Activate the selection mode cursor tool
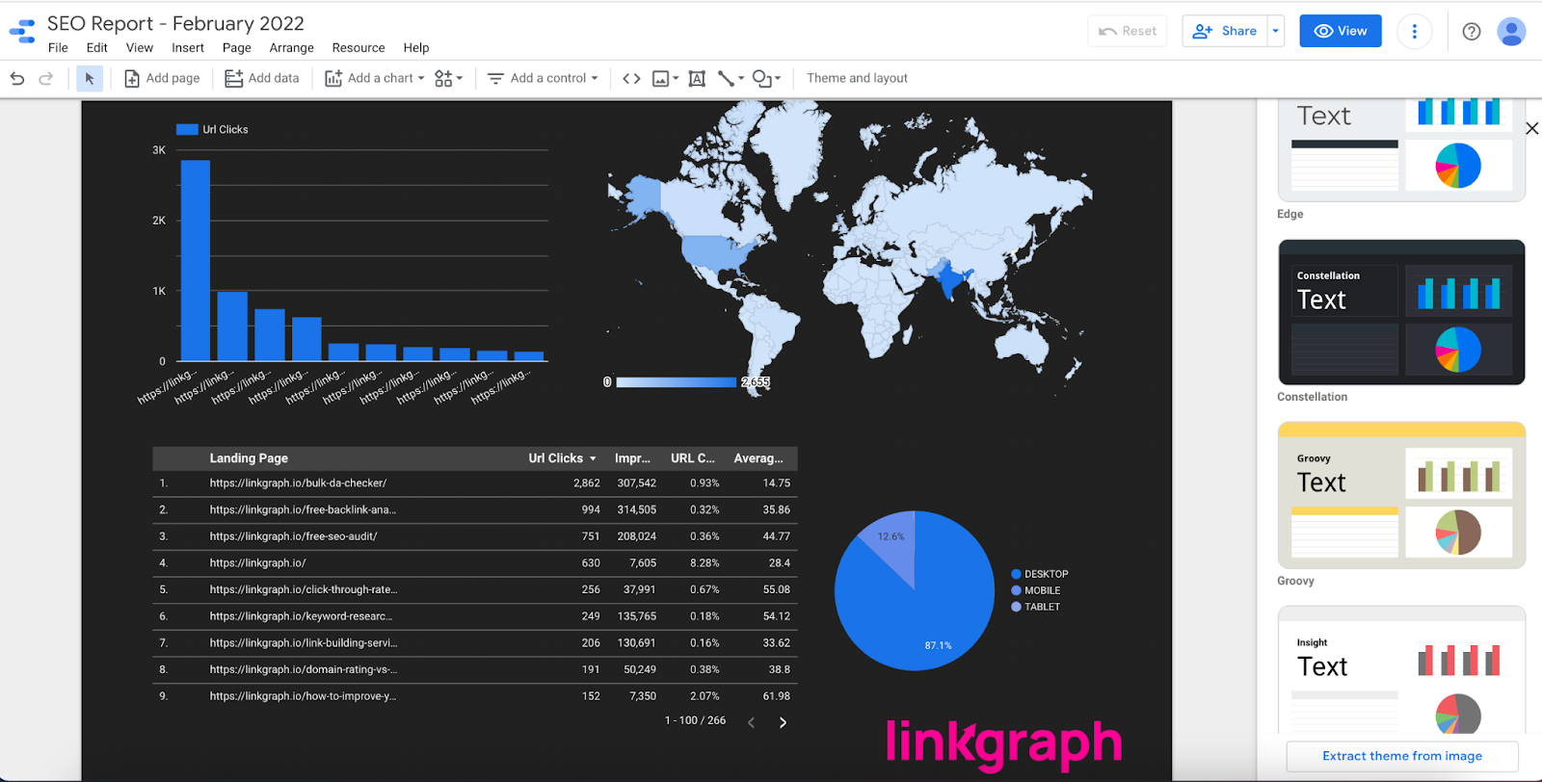This screenshot has width=1542, height=782. 90,79
